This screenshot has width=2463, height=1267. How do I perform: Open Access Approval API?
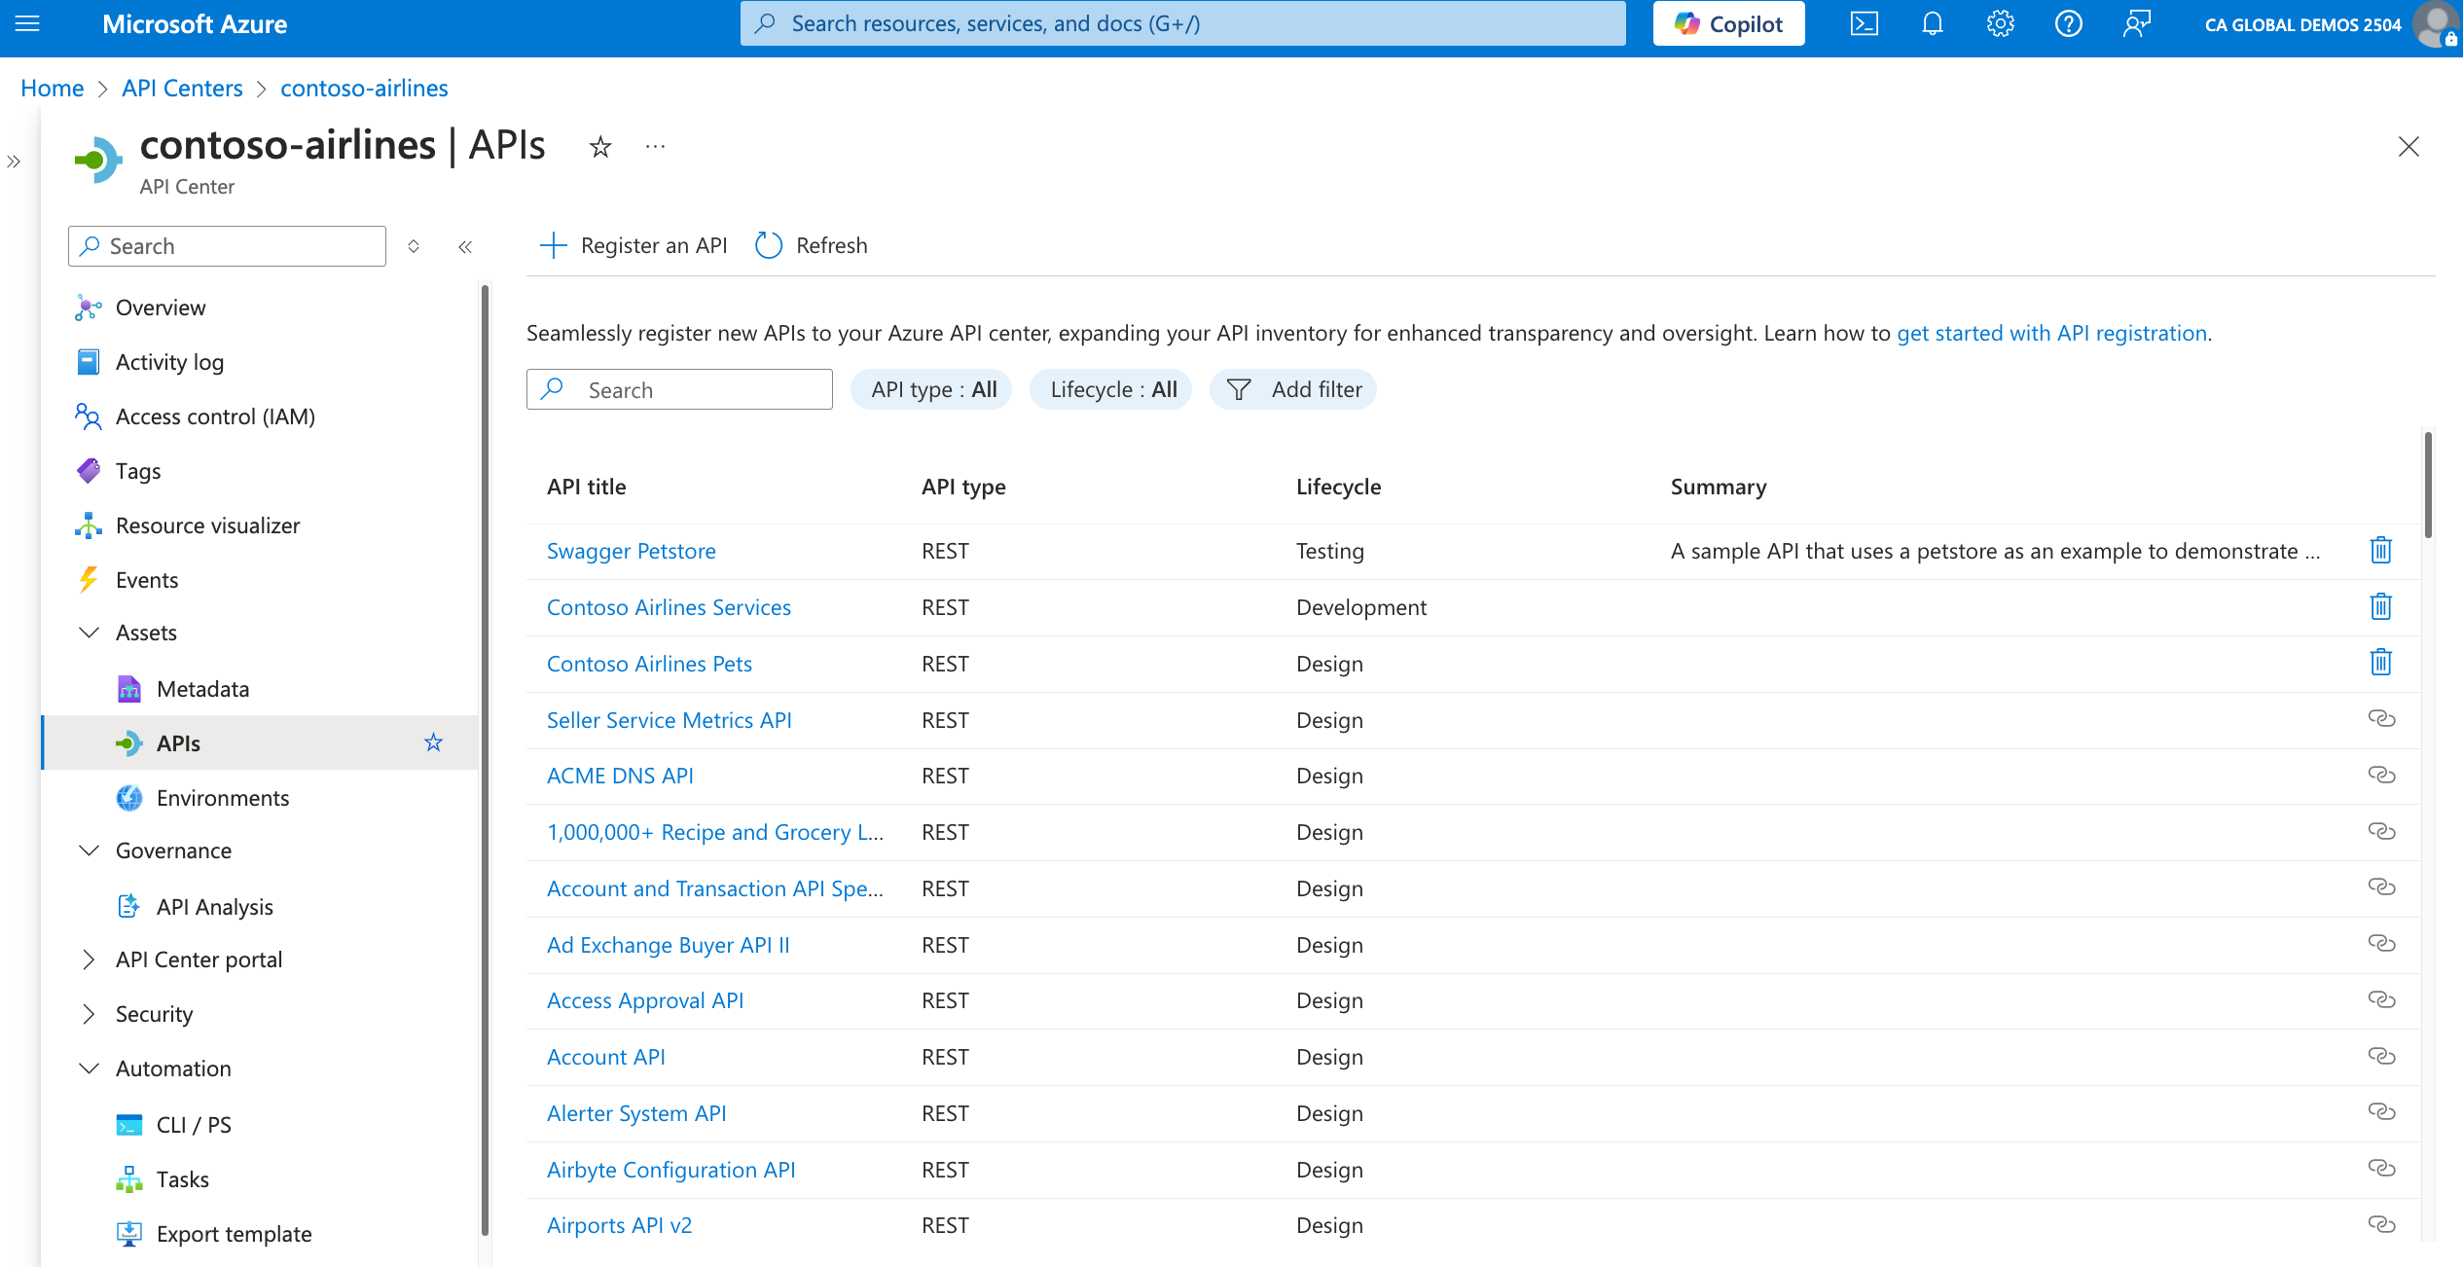point(645,1000)
